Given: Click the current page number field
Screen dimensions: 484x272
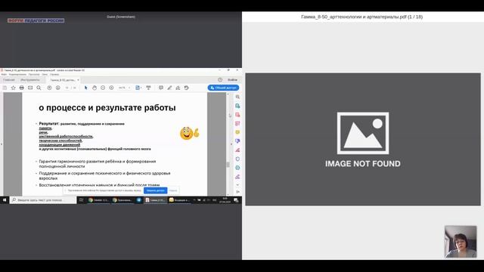Looking at the screenshot, I should [67, 88].
